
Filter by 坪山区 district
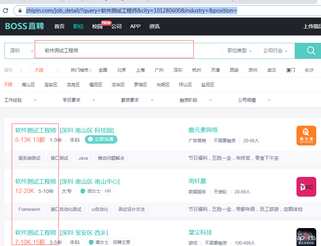pos(185,85)
